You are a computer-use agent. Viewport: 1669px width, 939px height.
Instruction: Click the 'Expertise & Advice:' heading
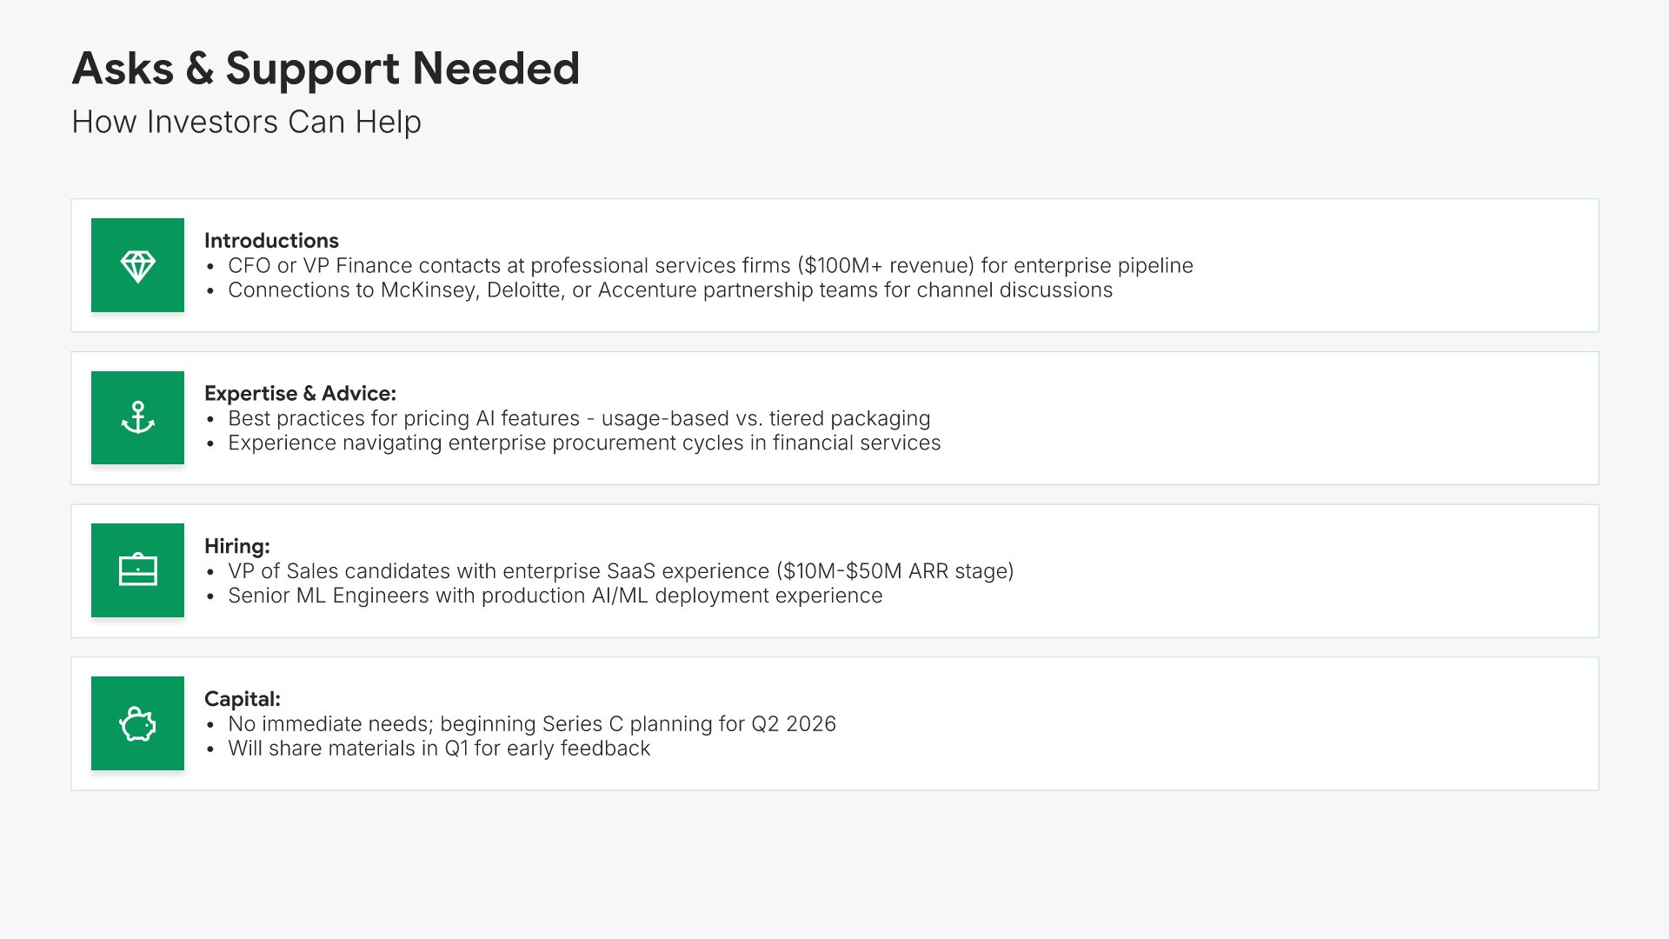tap(300, 394)
